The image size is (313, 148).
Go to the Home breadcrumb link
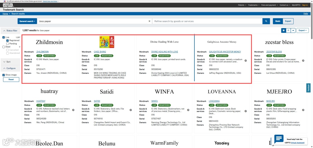(x=5, y=14)
